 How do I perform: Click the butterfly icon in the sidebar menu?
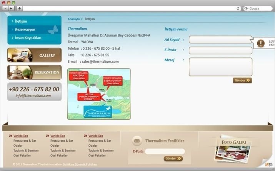pos(53,30)
